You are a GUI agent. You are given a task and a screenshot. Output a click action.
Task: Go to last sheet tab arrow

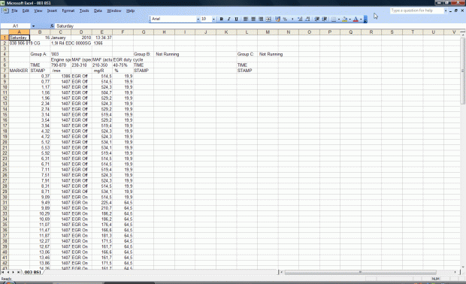tap(19, 272)
